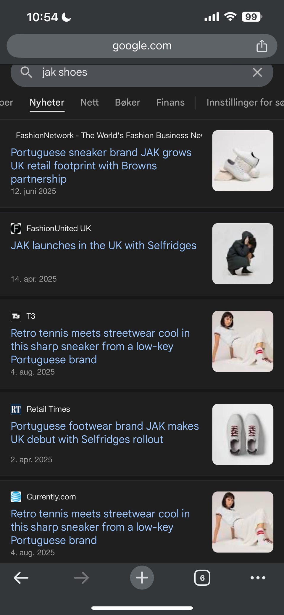Viewport: 284px width, 615px height.
Task: Tap the share icon in address bar
Action: pyautogui.click(x=262, y=46)
